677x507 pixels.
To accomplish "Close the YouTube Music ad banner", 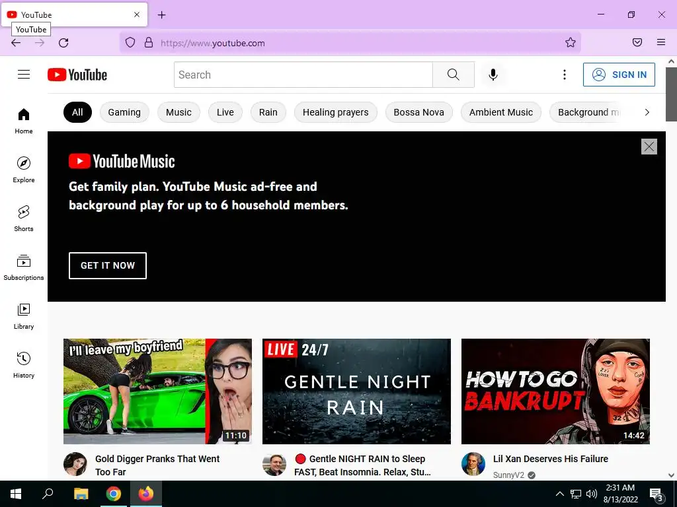I will [x=649, y=147].
